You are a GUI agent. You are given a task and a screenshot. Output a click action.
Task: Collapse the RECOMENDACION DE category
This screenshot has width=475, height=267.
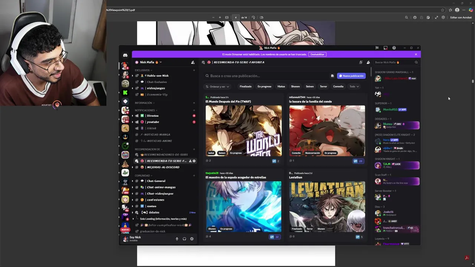[x=148, y=149]
